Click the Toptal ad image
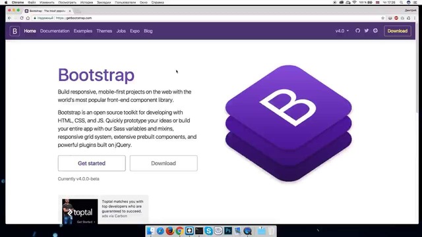Image resolution: width=422 pixels, height=237 pixels. (x=80, y=211)
